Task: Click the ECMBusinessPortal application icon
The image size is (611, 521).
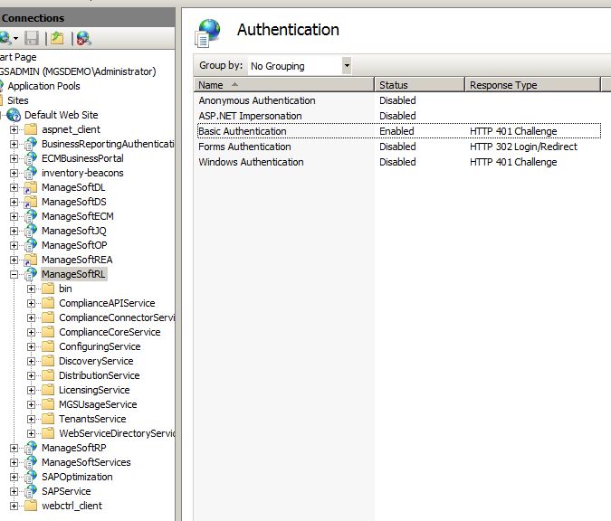Action: (31, 158)
